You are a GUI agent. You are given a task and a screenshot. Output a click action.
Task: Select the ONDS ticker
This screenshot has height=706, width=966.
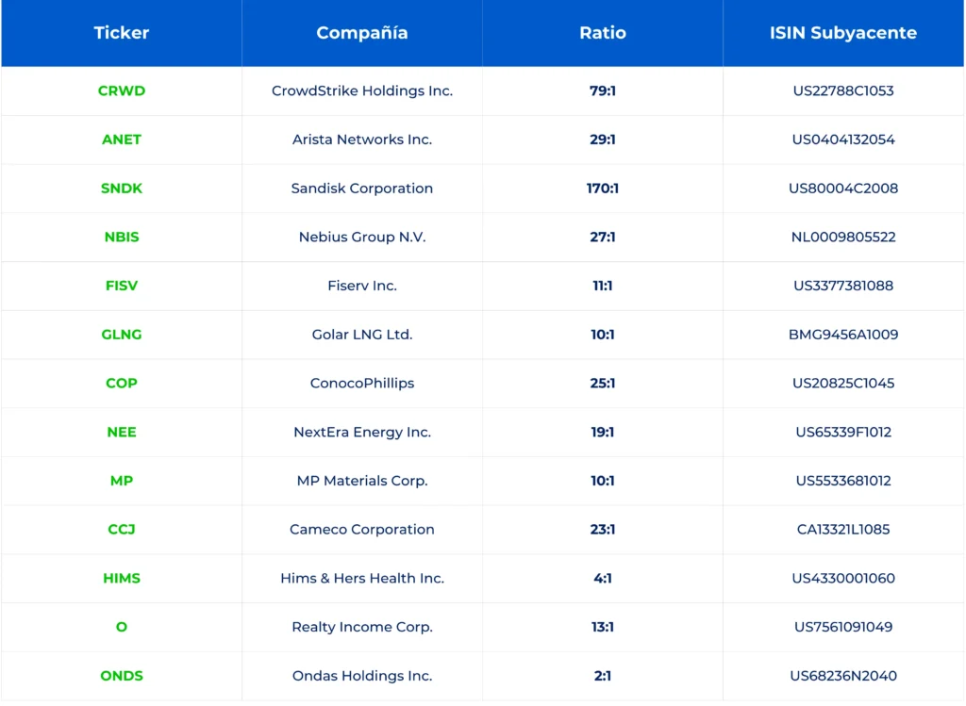click(122, 676)
